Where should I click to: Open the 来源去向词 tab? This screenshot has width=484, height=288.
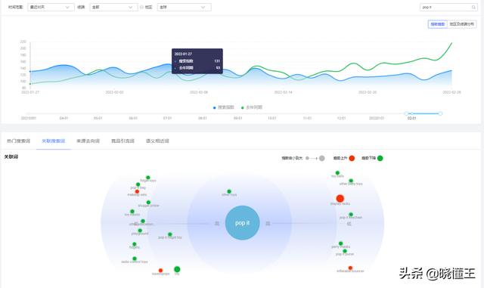point(88,141)
